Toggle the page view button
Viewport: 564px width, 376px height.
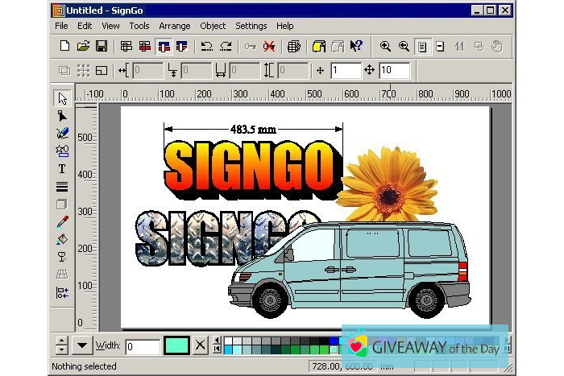point(421,47)
